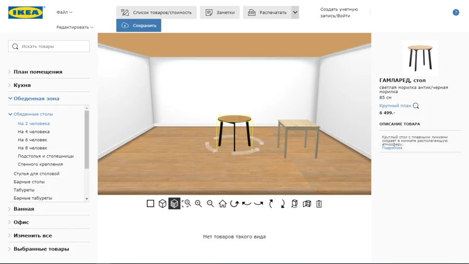Click the zoom-to-fit selection icon

186,204
